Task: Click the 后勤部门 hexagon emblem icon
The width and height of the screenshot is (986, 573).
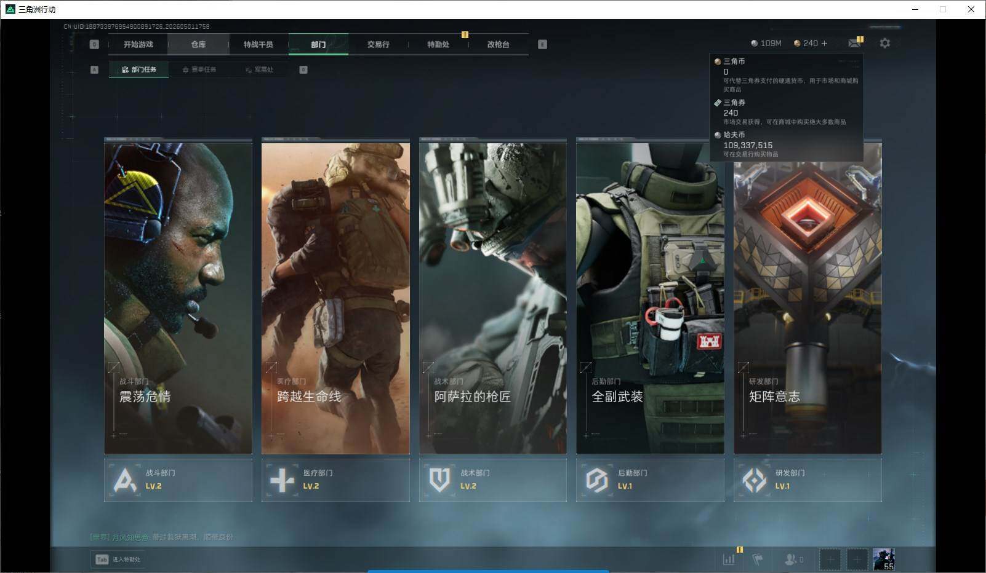Action: coord(597,480)
